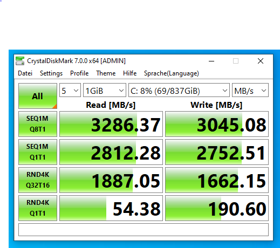Open the Theme menu
Viewport: 280px width, 248px height.
coord(106,73)
